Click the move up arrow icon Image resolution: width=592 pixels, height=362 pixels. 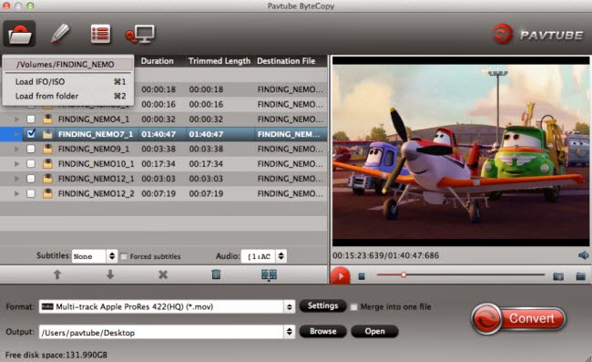(57, 274)
